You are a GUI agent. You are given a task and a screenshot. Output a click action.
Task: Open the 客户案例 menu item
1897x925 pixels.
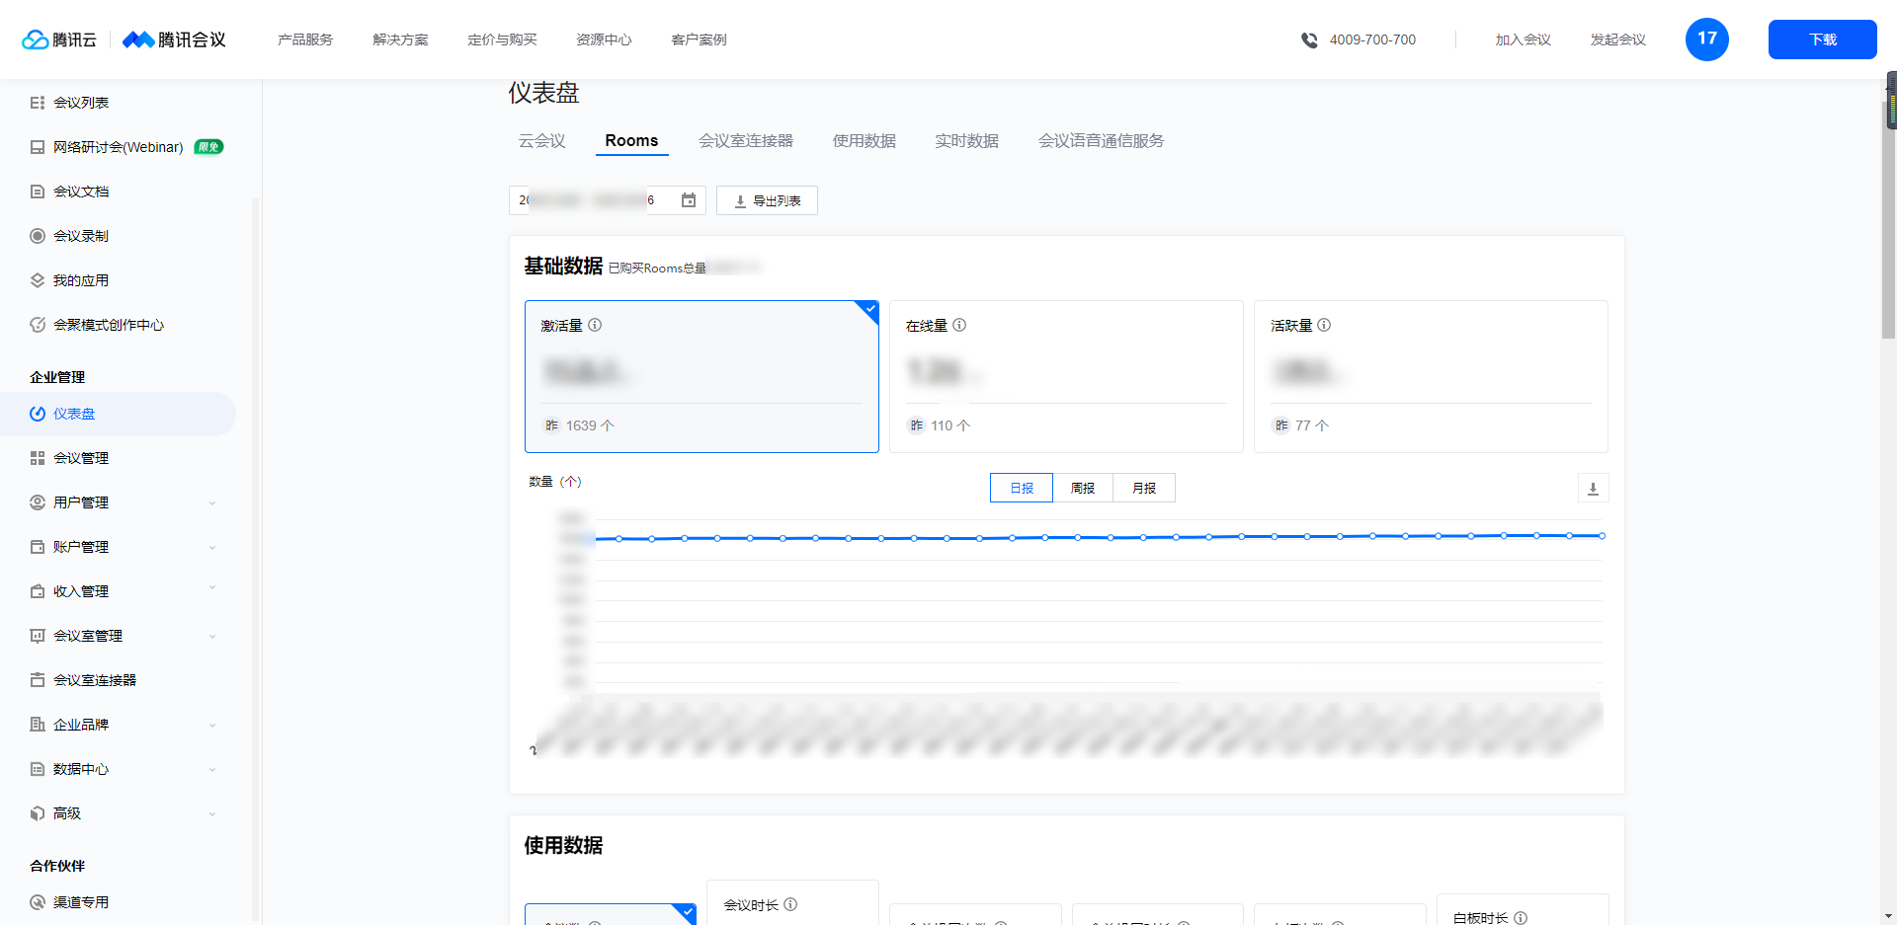[699, 39]
